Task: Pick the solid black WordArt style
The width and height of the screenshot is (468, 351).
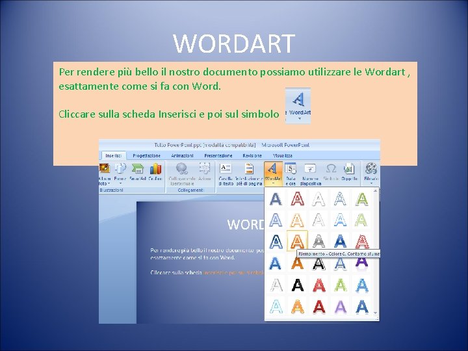Action: pyautogui.click(x=297, y=285)
